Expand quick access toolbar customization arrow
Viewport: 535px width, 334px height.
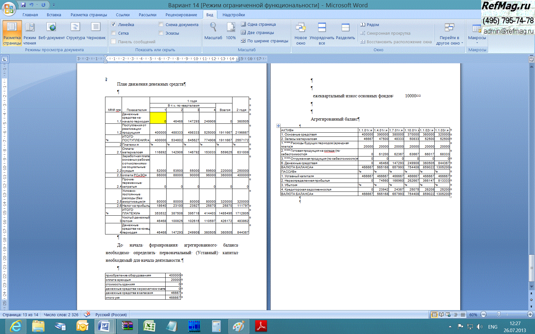[54, 5]
